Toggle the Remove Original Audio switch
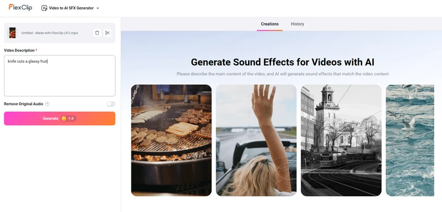Screen dimensions: 442x212 [x=110, y=104]
